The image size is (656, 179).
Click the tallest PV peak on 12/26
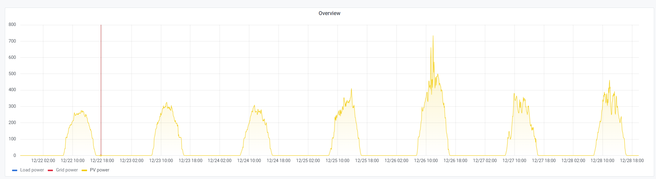tap(433, 36)
